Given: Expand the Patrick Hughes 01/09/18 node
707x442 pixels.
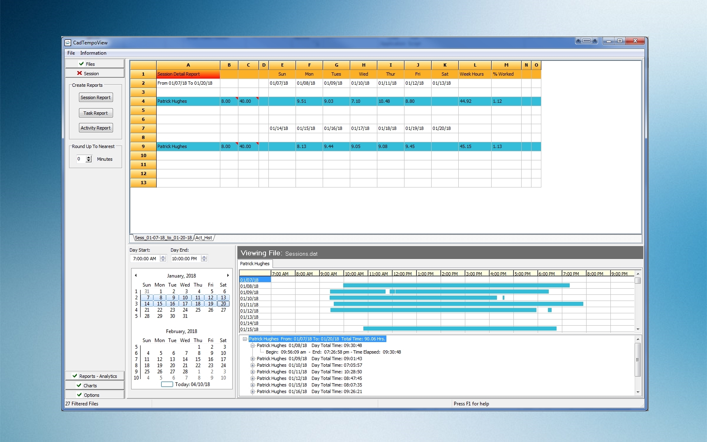Looking at the screenshot, I should point(253,359).
